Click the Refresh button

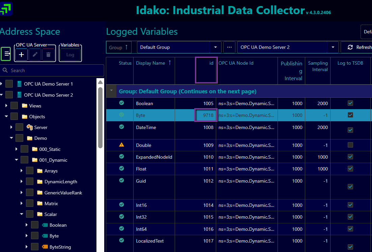[359, 47]
